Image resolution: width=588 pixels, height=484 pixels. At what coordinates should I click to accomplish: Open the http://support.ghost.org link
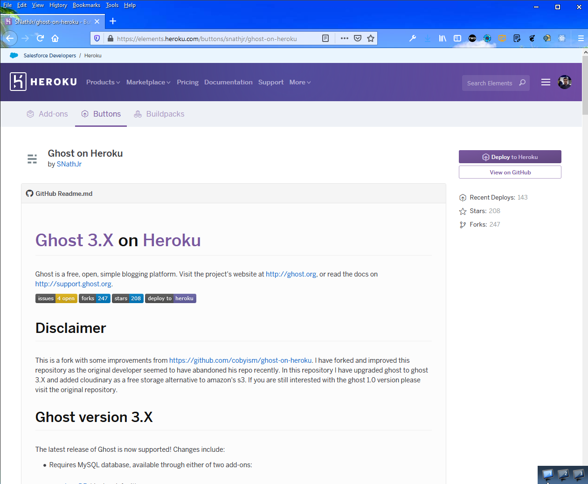73,284
